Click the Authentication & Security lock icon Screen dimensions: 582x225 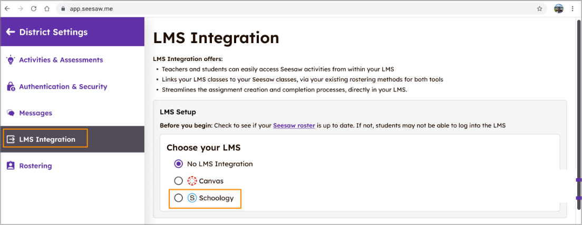click(11, 87)
